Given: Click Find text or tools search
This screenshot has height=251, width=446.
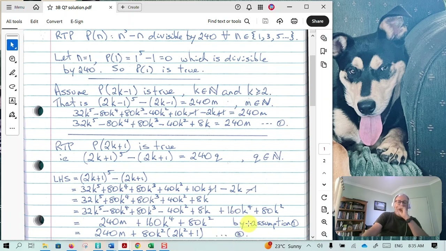Looking at the screenshot, I should pyautogui.click(x=229, y=21).
